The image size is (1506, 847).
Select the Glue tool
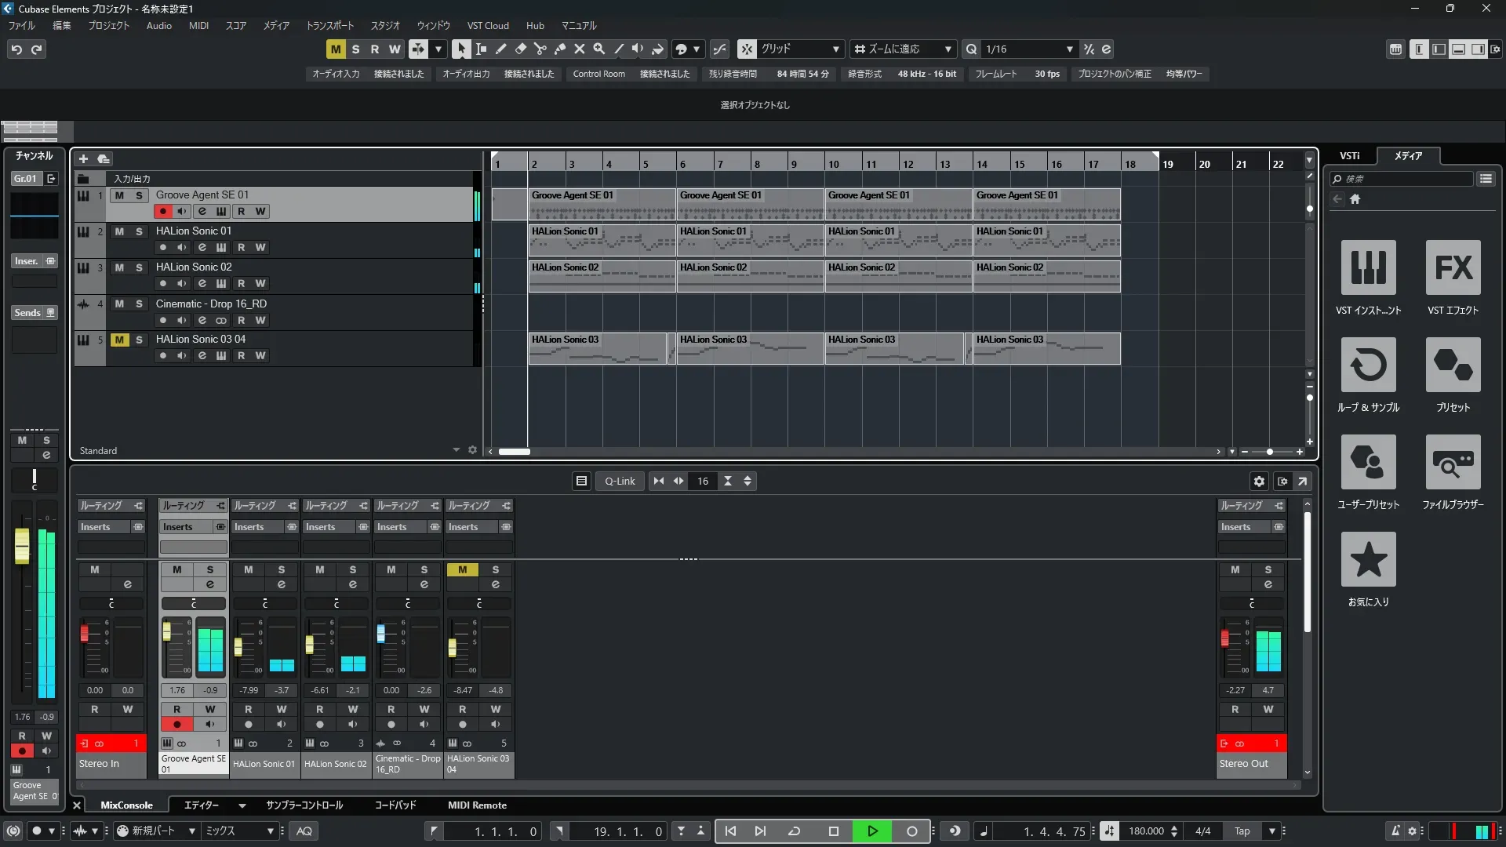[559, 49]
